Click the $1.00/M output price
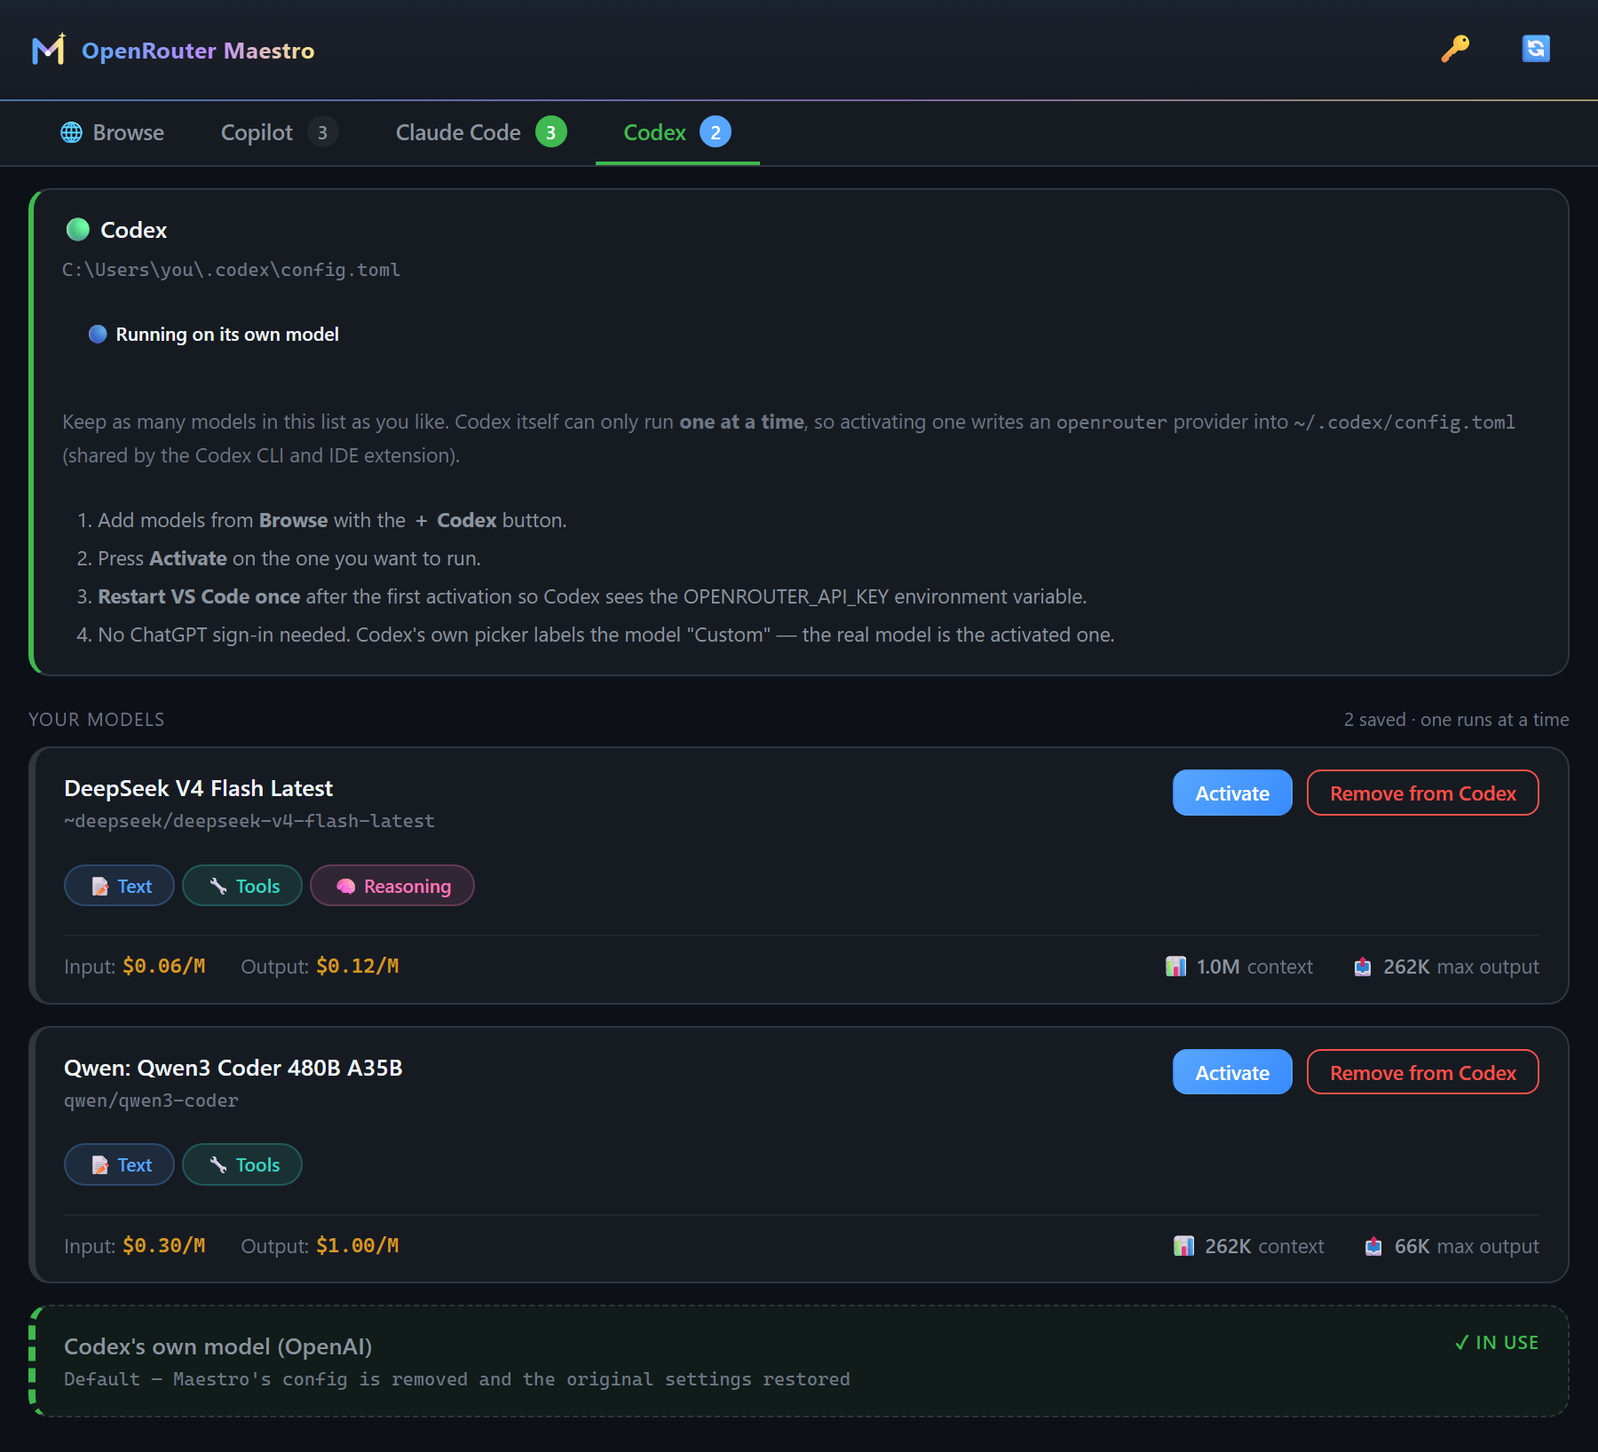 [x=358, y=1245]
